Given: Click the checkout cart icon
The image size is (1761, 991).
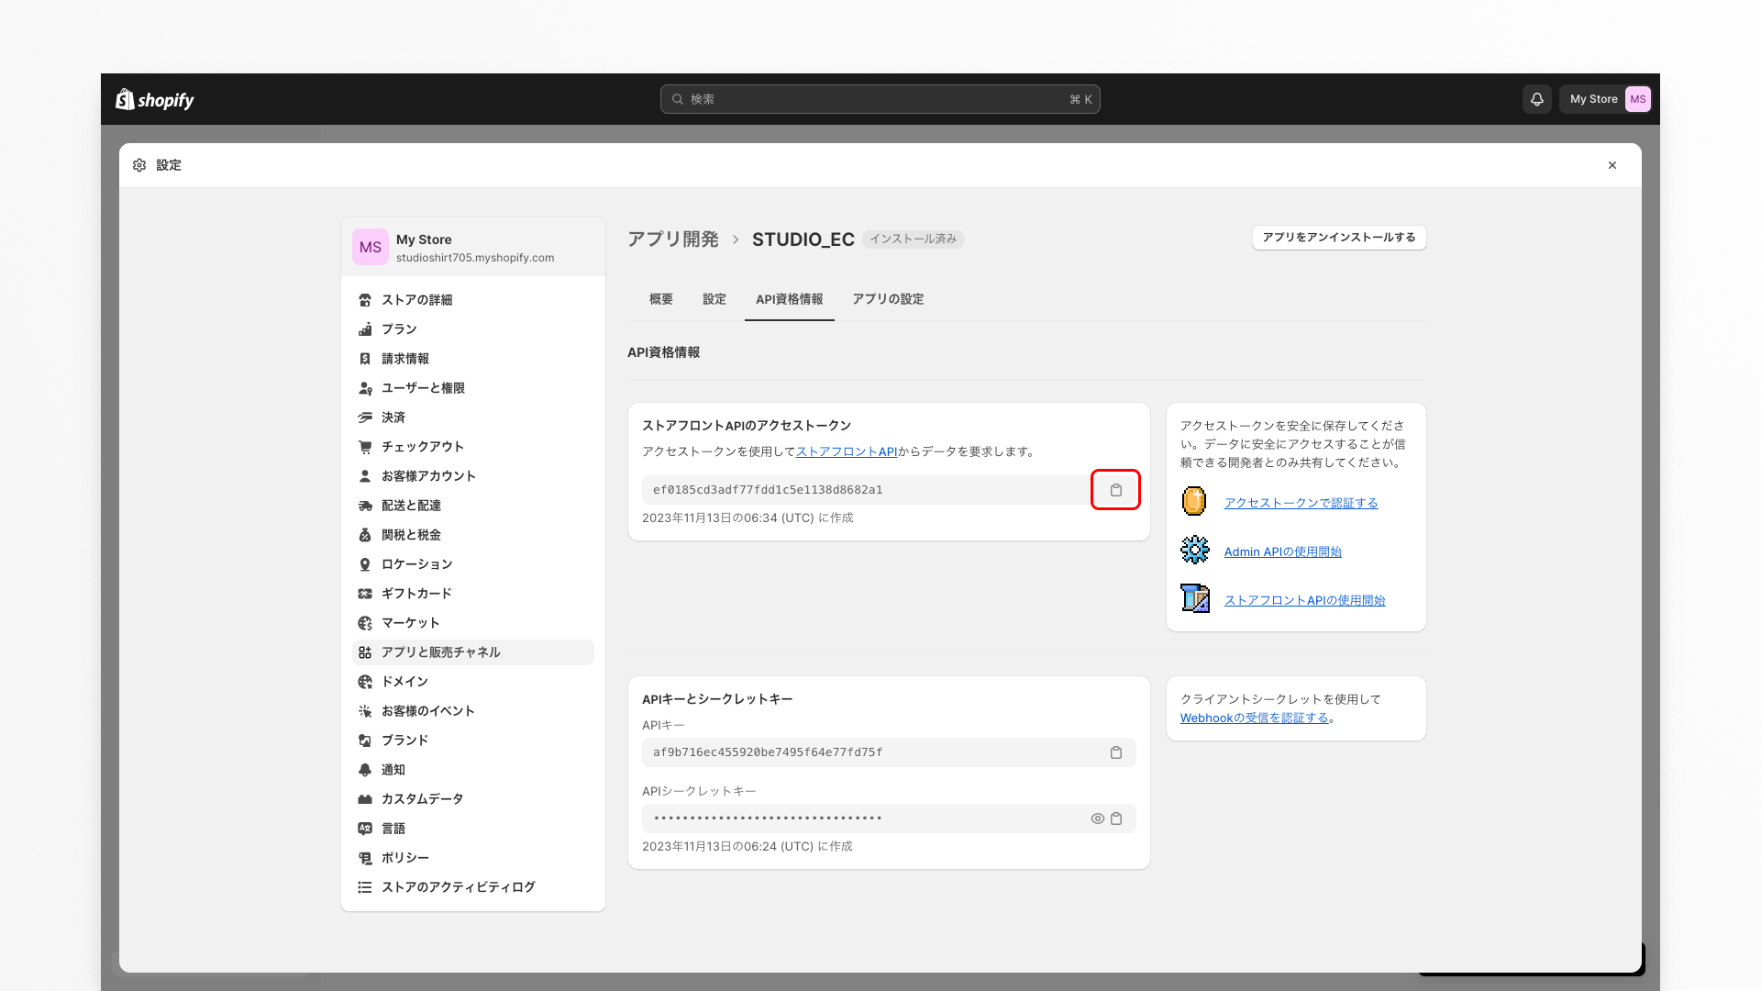Looking at the screenshot, I should coord(365,447).
